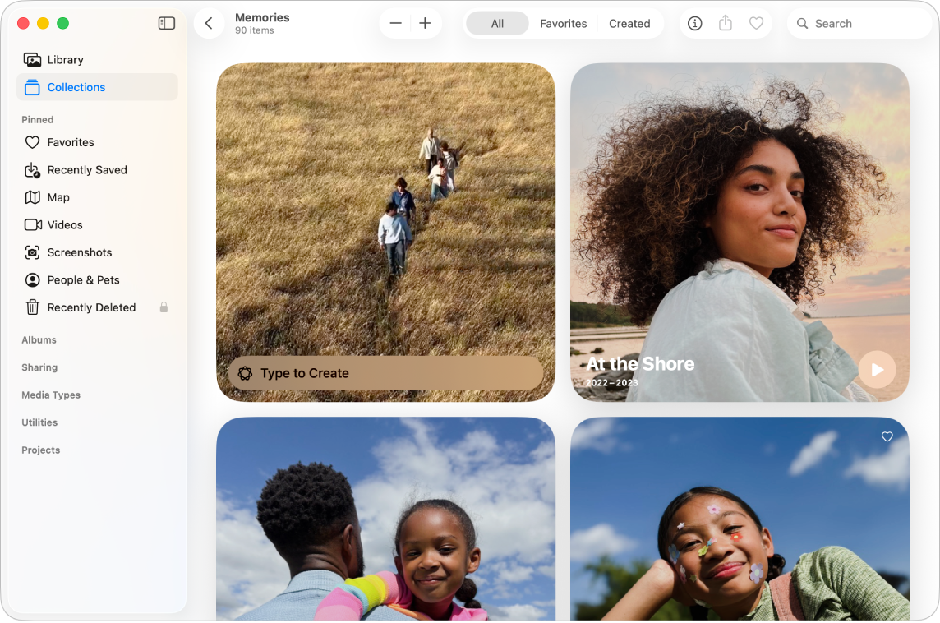Click the Type to Create button
The width and height of the screenshot is (940, 623).
(385, 373)
